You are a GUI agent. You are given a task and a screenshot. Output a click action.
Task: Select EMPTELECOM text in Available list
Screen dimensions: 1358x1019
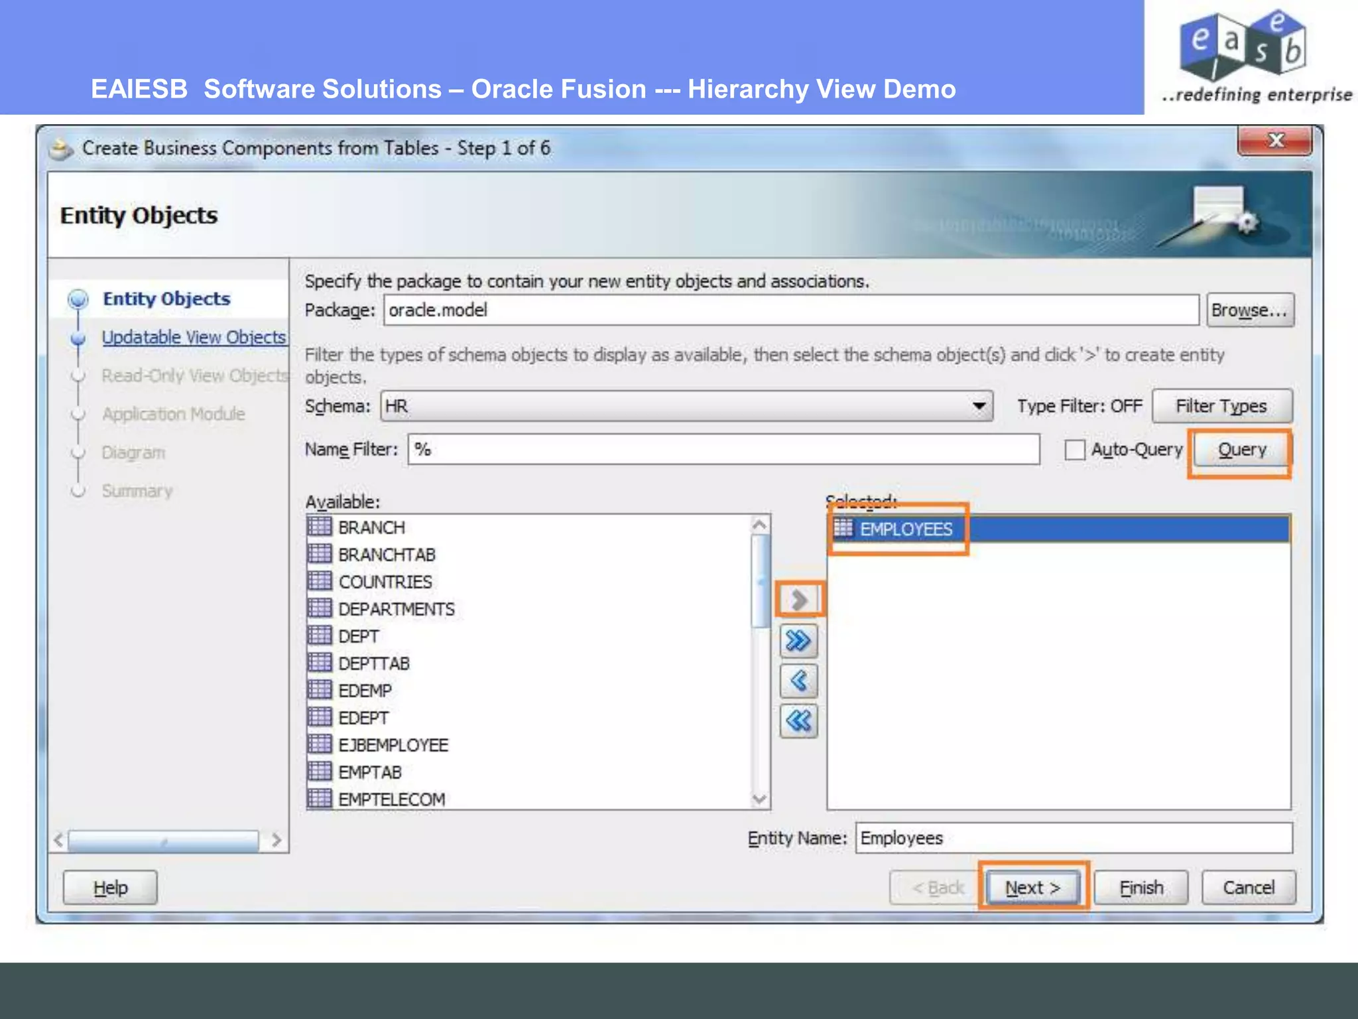point(391,799)
